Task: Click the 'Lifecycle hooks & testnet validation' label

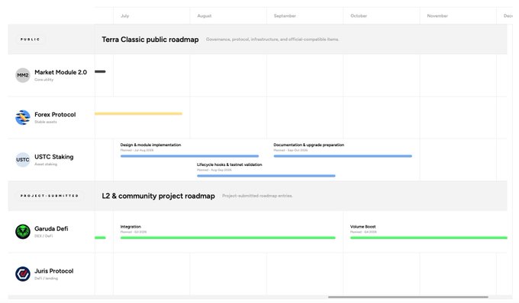Action: pyautogui.click(x=230, y=164)
